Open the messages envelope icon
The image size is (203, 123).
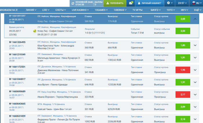coord(131,3)
